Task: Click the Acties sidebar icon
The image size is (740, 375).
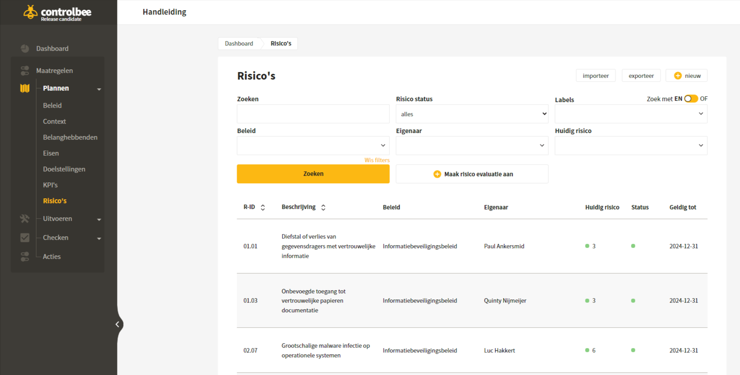Action: [25, 257]
